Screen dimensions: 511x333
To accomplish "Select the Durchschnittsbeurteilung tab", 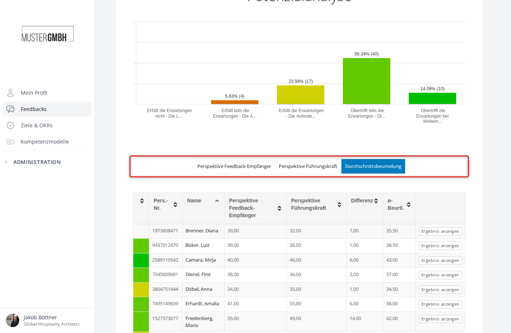I will 373,166.
